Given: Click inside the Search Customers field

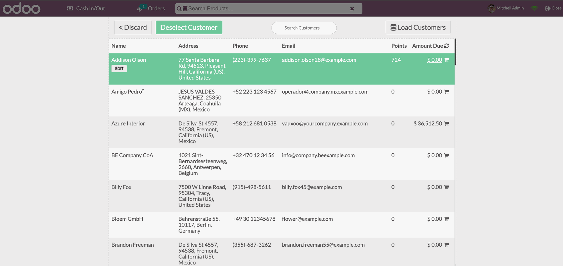Looking at the screenshot, I should pyautogui.click(x=304, y=28).
